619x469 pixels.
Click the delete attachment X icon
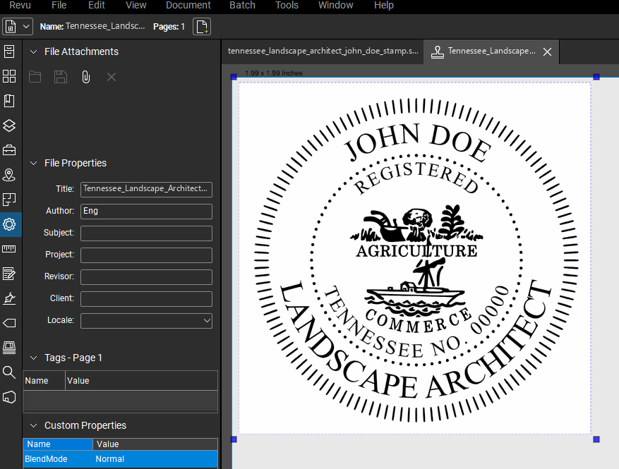pyautogui.click(x=112, y=77)
